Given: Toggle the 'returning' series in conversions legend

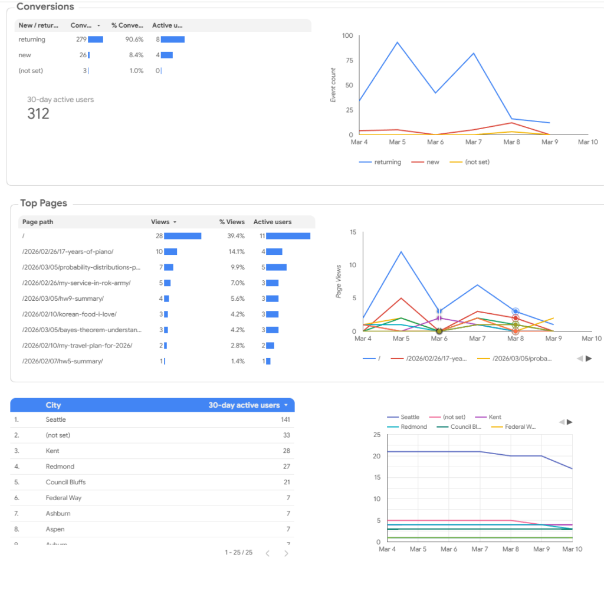Looking at the screenshot, I should 380,162.
